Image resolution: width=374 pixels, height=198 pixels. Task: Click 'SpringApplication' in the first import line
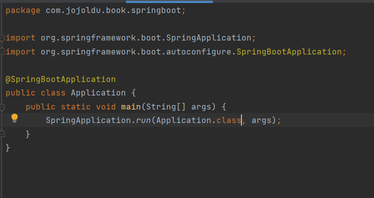209,38
